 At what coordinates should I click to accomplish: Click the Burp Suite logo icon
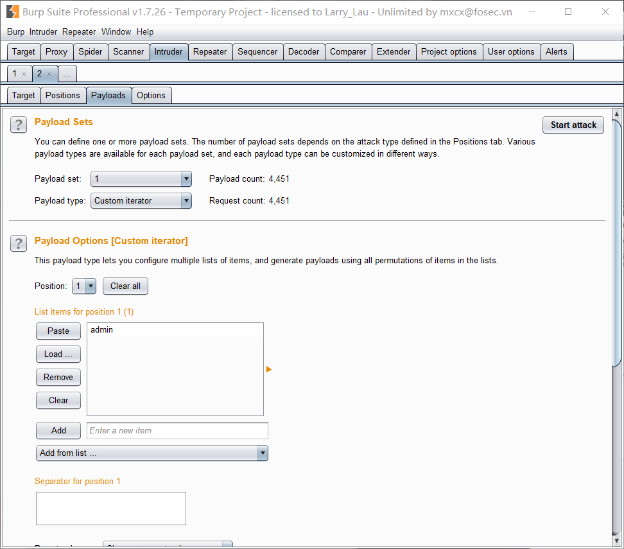point(13,12)
